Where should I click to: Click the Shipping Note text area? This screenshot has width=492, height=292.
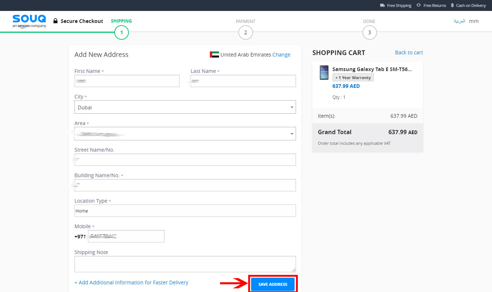pos(185,264)
